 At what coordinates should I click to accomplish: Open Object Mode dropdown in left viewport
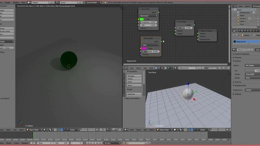34,130
